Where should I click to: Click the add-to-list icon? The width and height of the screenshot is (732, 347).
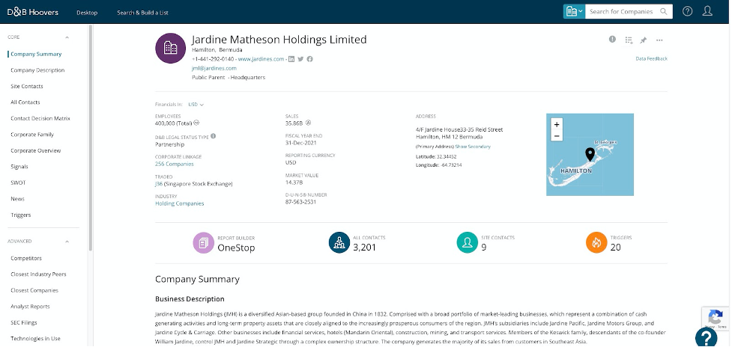point(629,40)
